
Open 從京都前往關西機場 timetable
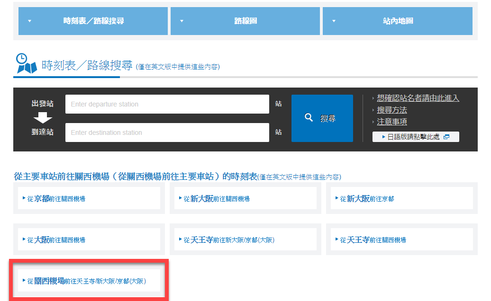[x=89, y=198]
